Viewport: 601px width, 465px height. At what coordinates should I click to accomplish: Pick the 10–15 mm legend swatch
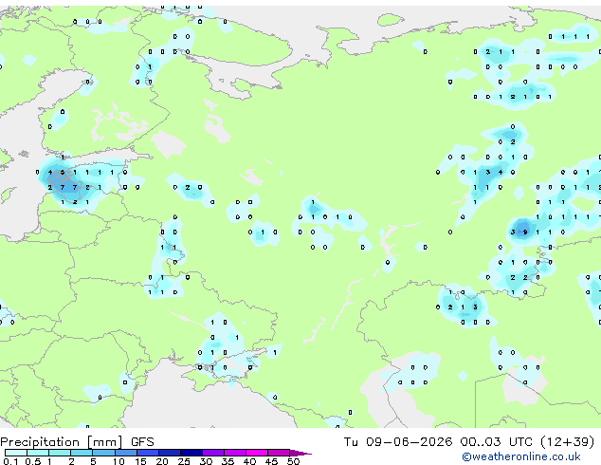(126, 453)
